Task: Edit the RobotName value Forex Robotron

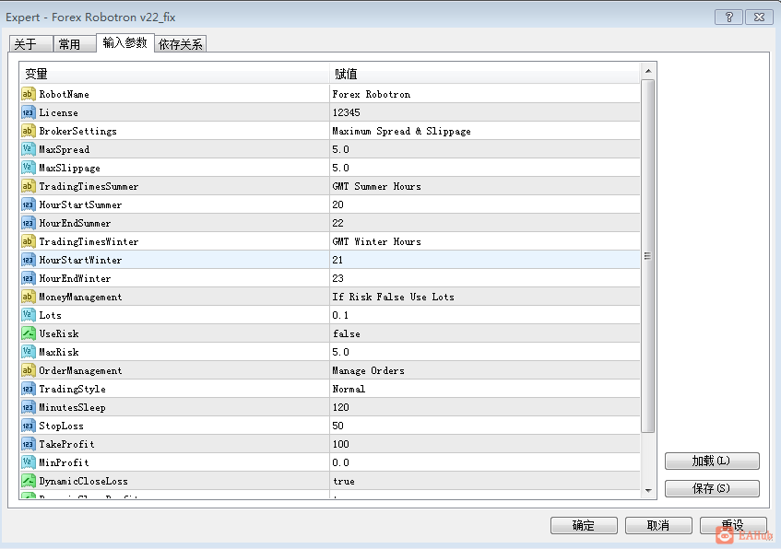Action: (372, 94)
